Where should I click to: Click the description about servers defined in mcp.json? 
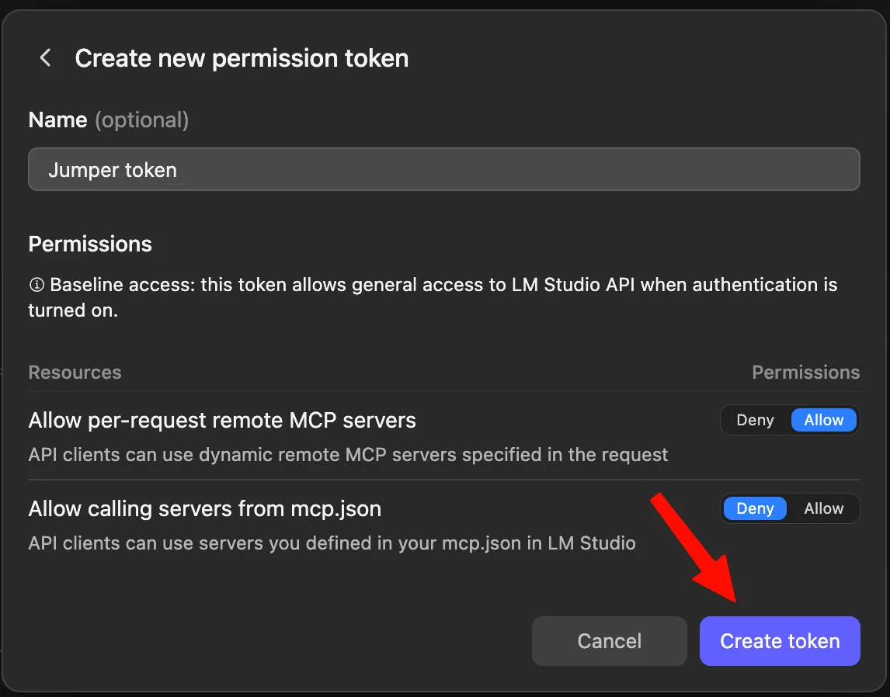(x=332, y=543)
